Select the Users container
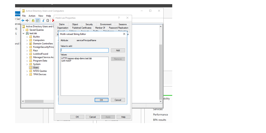 [36, 68]
